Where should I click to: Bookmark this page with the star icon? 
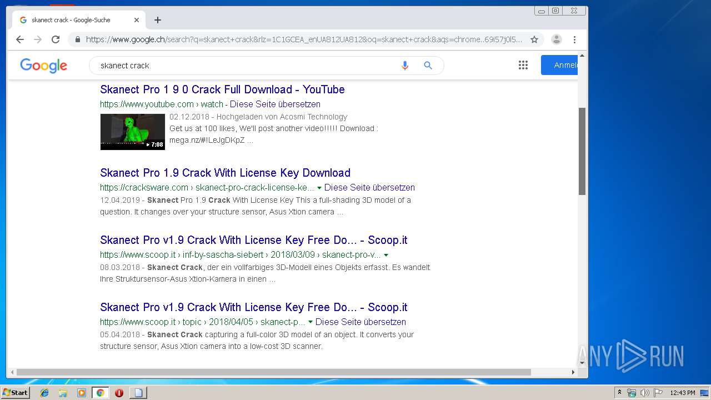[x=534, y=39]
